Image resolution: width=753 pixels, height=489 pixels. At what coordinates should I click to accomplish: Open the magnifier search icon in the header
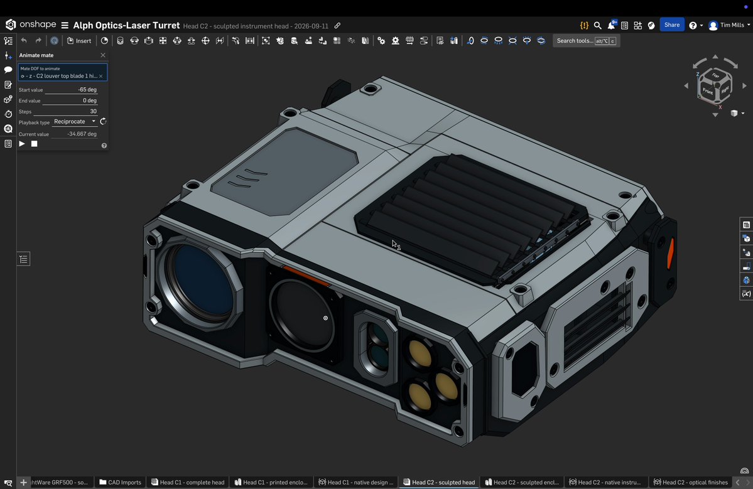(597, 26)
